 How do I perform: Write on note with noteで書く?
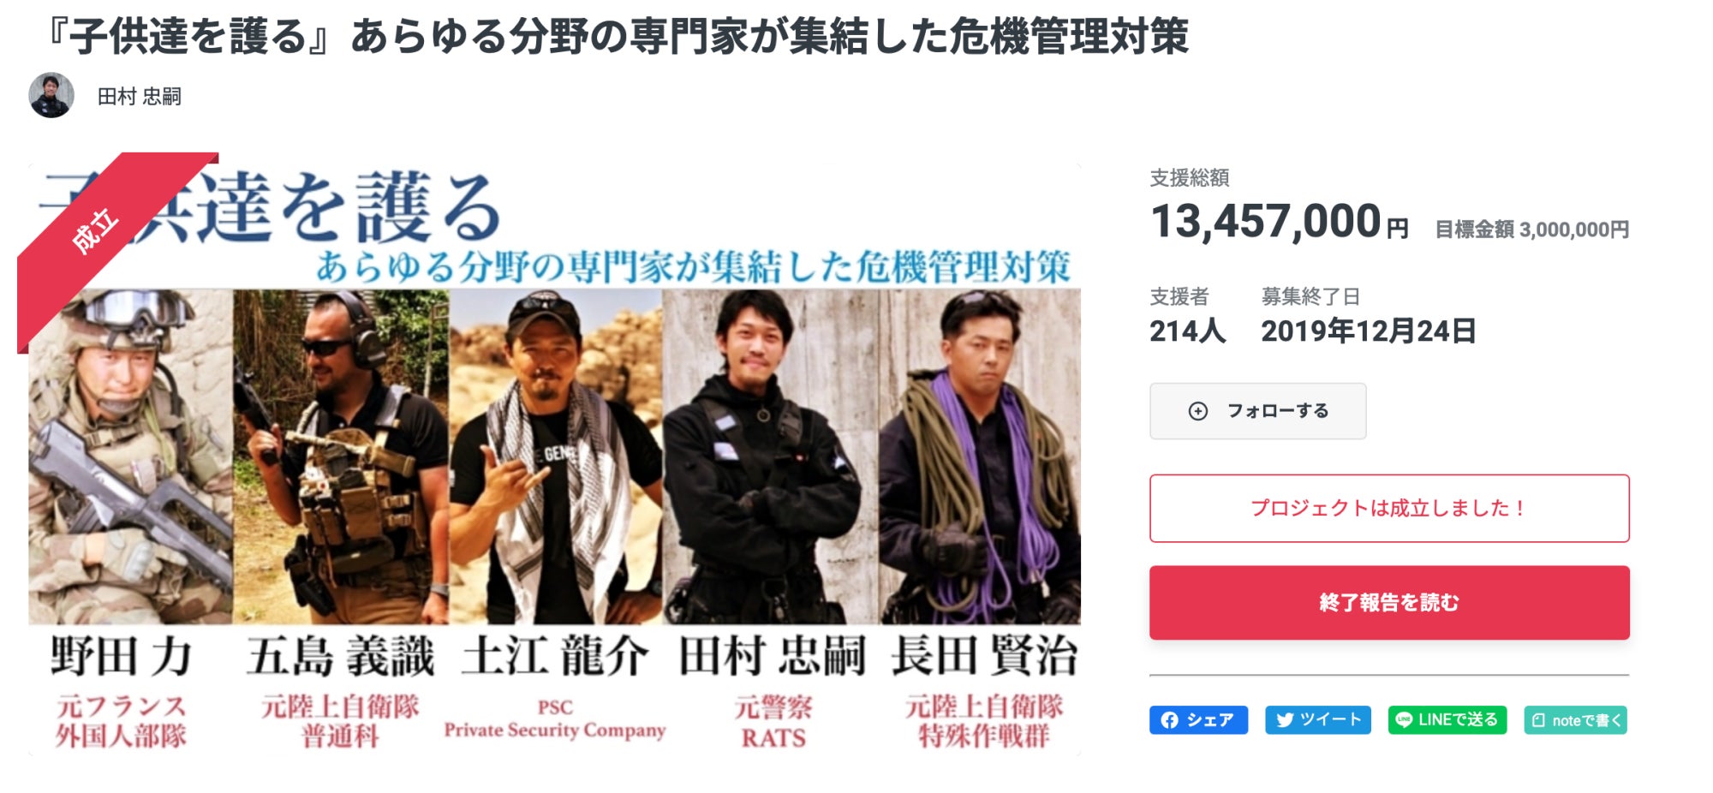1575,720
